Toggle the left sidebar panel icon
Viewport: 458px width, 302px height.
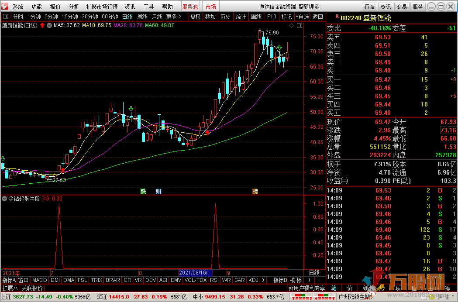click(x=6, y=17)
